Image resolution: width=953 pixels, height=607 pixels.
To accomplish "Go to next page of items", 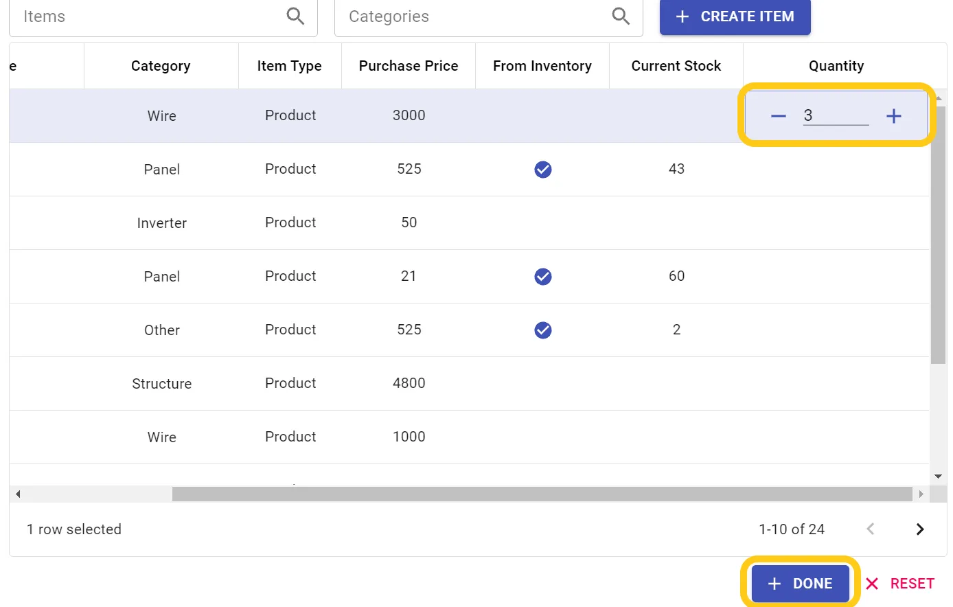I will click(x=920, y=529).
